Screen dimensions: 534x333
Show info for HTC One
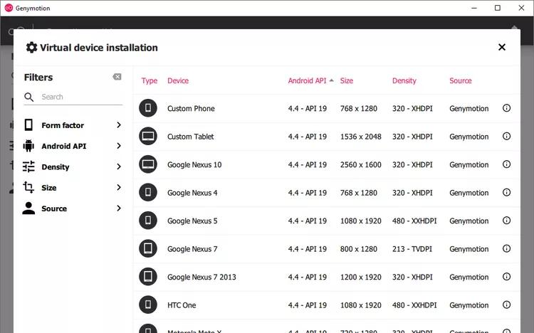tap(506, 305)
